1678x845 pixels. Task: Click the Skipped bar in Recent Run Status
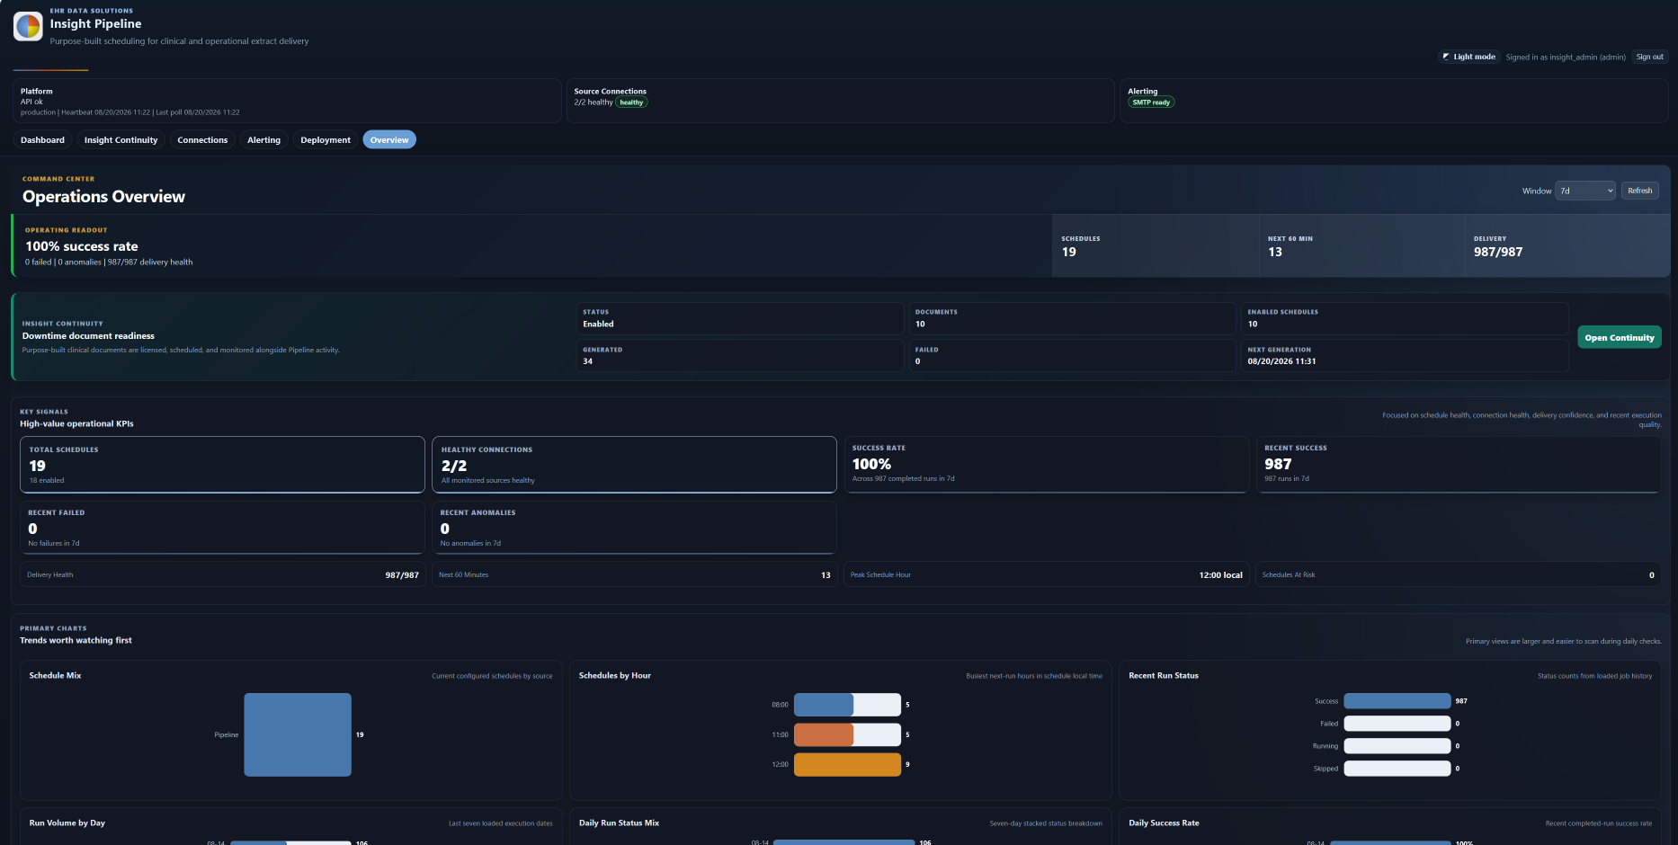click(x=1397, y=769)
